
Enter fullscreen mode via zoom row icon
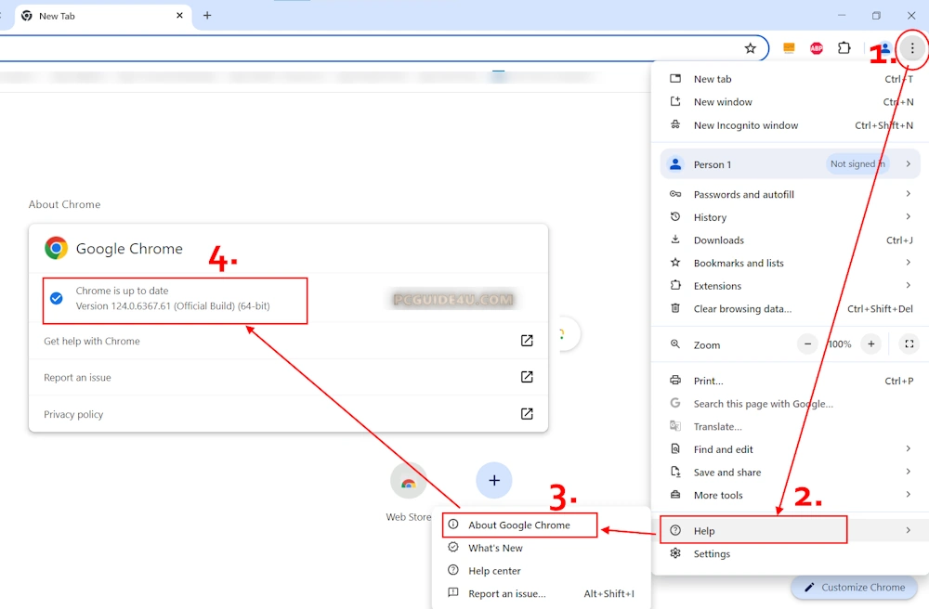click(909, 344)
